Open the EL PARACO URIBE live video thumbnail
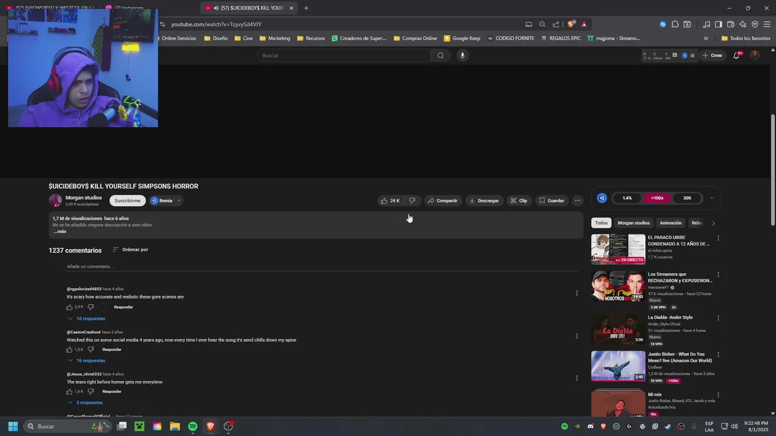 [618, 249]
